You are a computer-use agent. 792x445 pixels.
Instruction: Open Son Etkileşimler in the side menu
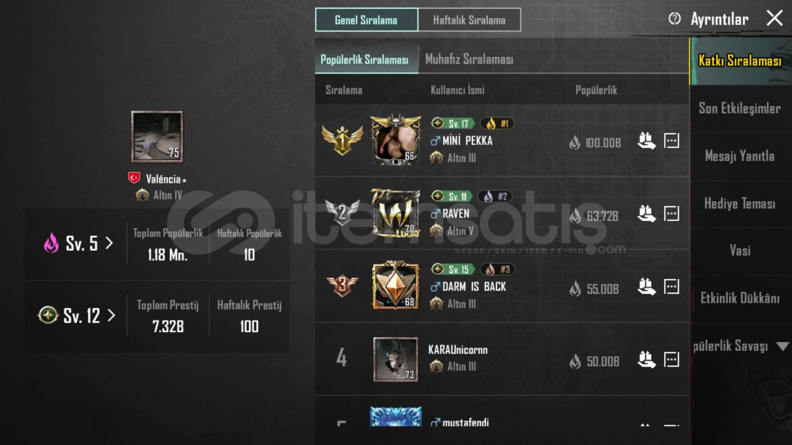coord(740,108)
